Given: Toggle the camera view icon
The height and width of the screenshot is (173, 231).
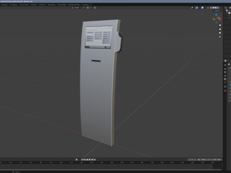Looking at the screenshot, I should (x=220, y=33).
